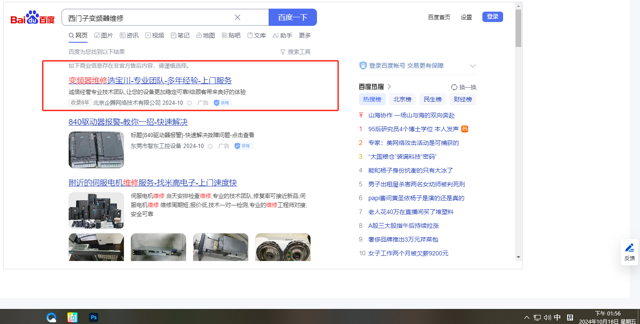The image size is (640, 324).
Task: Select the 北京榜 tab
Action: click(x=402, y=99)
